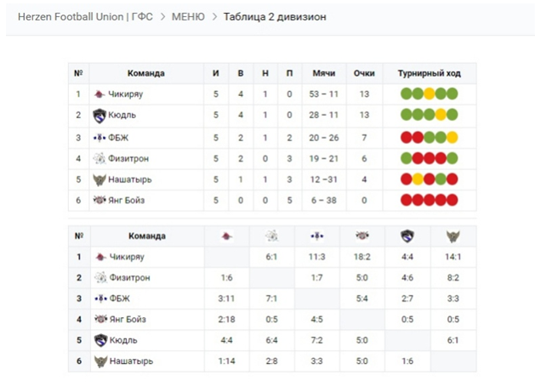Image resolution: width=535 pixels, height=386 pixels.
Task: Click Очки column header
Action: (364, 73)
